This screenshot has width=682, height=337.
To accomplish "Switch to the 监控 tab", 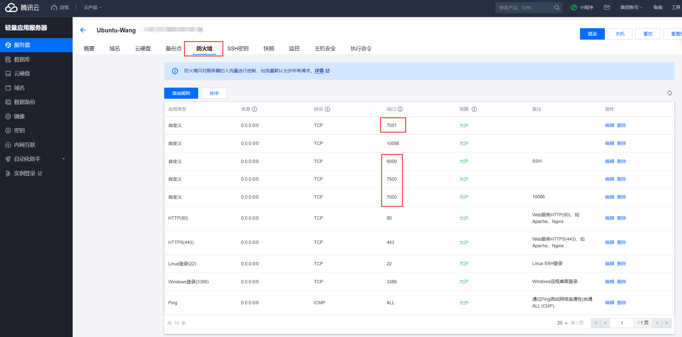I will click(294, 49).
